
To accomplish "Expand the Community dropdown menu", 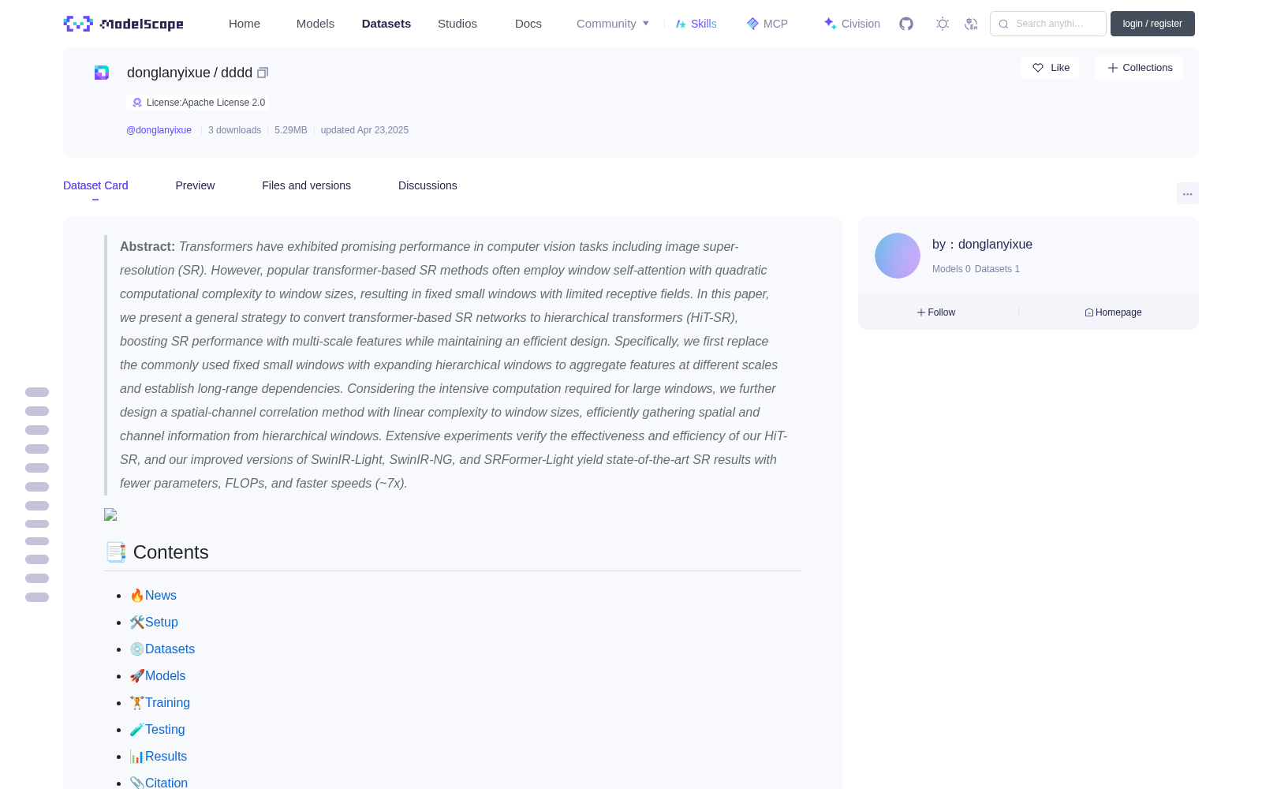I will click(613, 24).
